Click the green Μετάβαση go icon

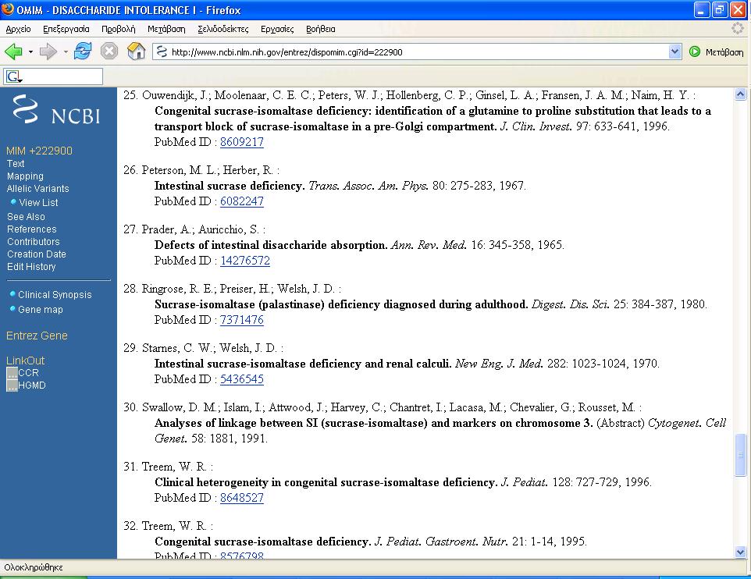click(x=695, y=52)
